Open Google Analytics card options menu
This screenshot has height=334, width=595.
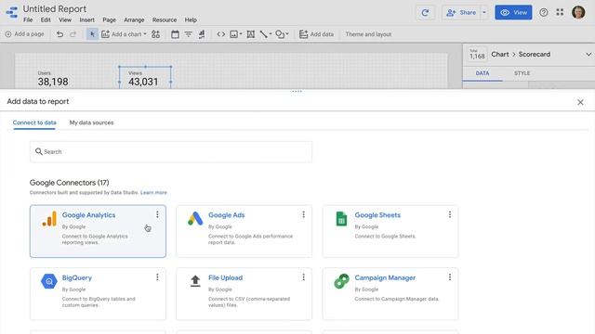click(x=157, y=214)
